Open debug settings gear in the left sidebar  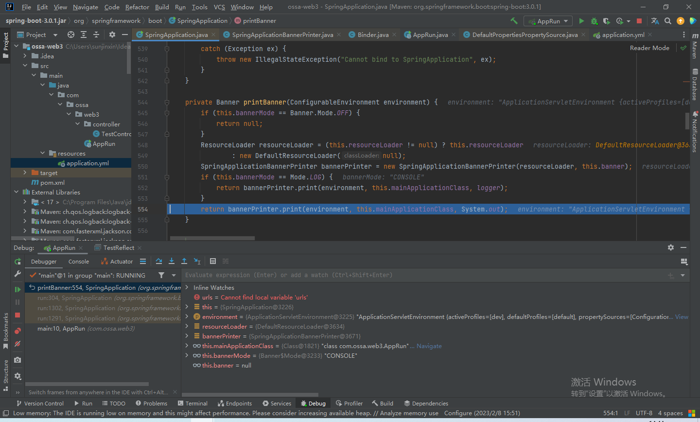[x=17, y=376]
